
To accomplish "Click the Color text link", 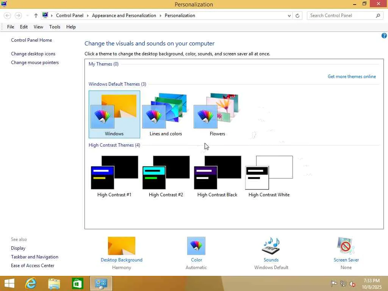I will click(x=196, y=260).
